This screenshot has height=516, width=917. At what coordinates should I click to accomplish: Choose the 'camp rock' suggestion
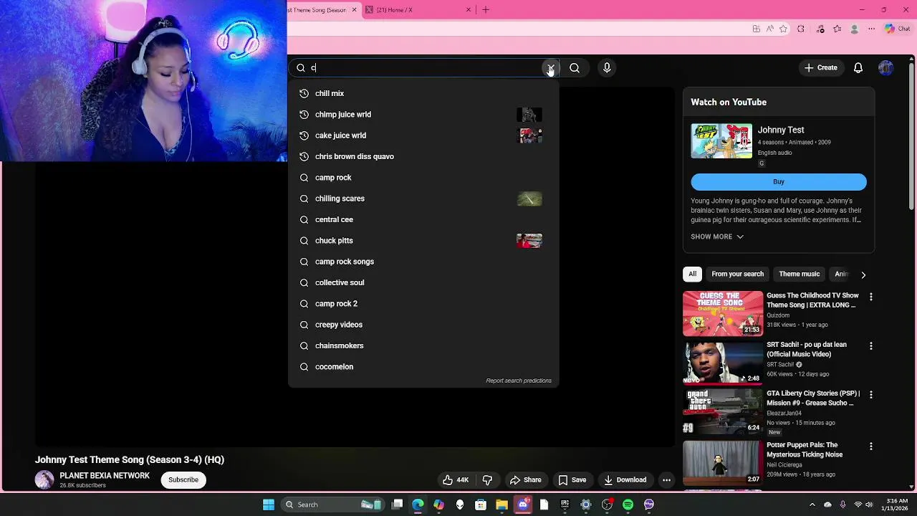(423, 178)
